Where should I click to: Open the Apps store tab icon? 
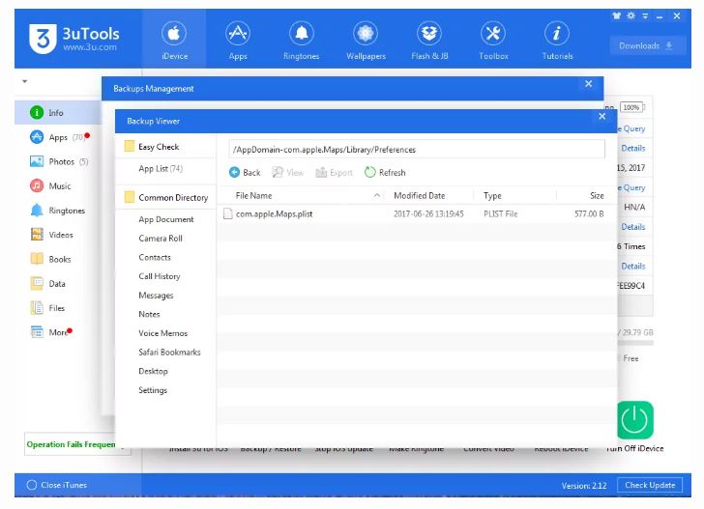[x=238, y=34]
